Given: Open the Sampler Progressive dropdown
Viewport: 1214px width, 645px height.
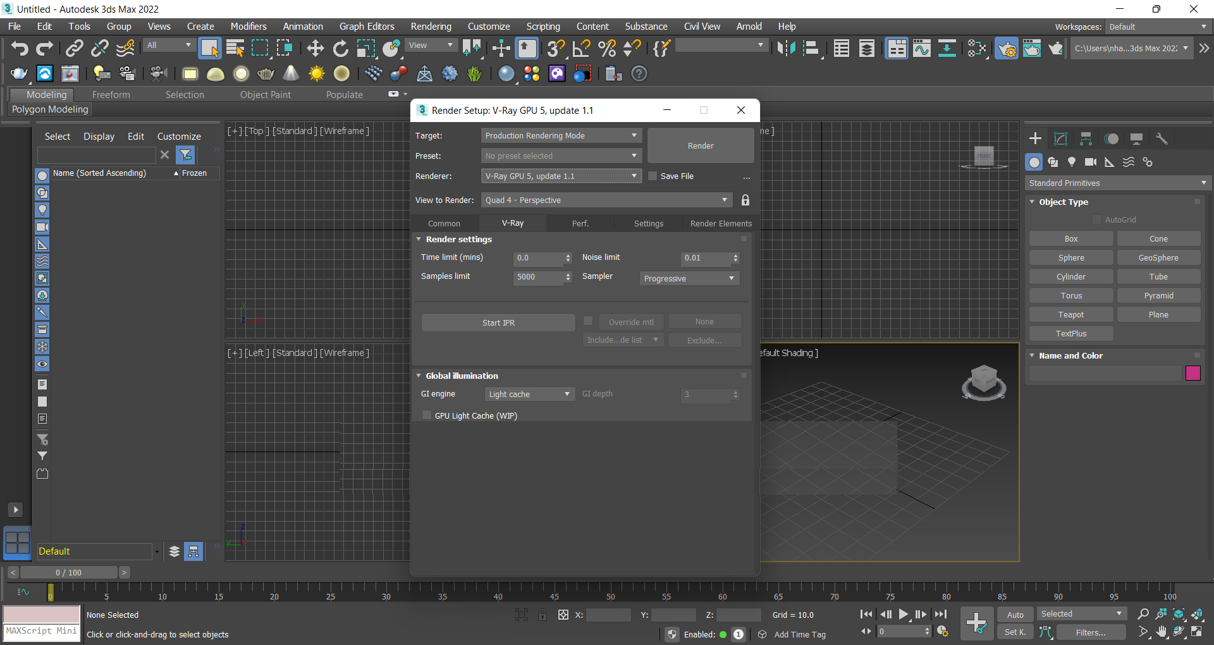Looking at the screenshot, I should (x=689, y=279).
